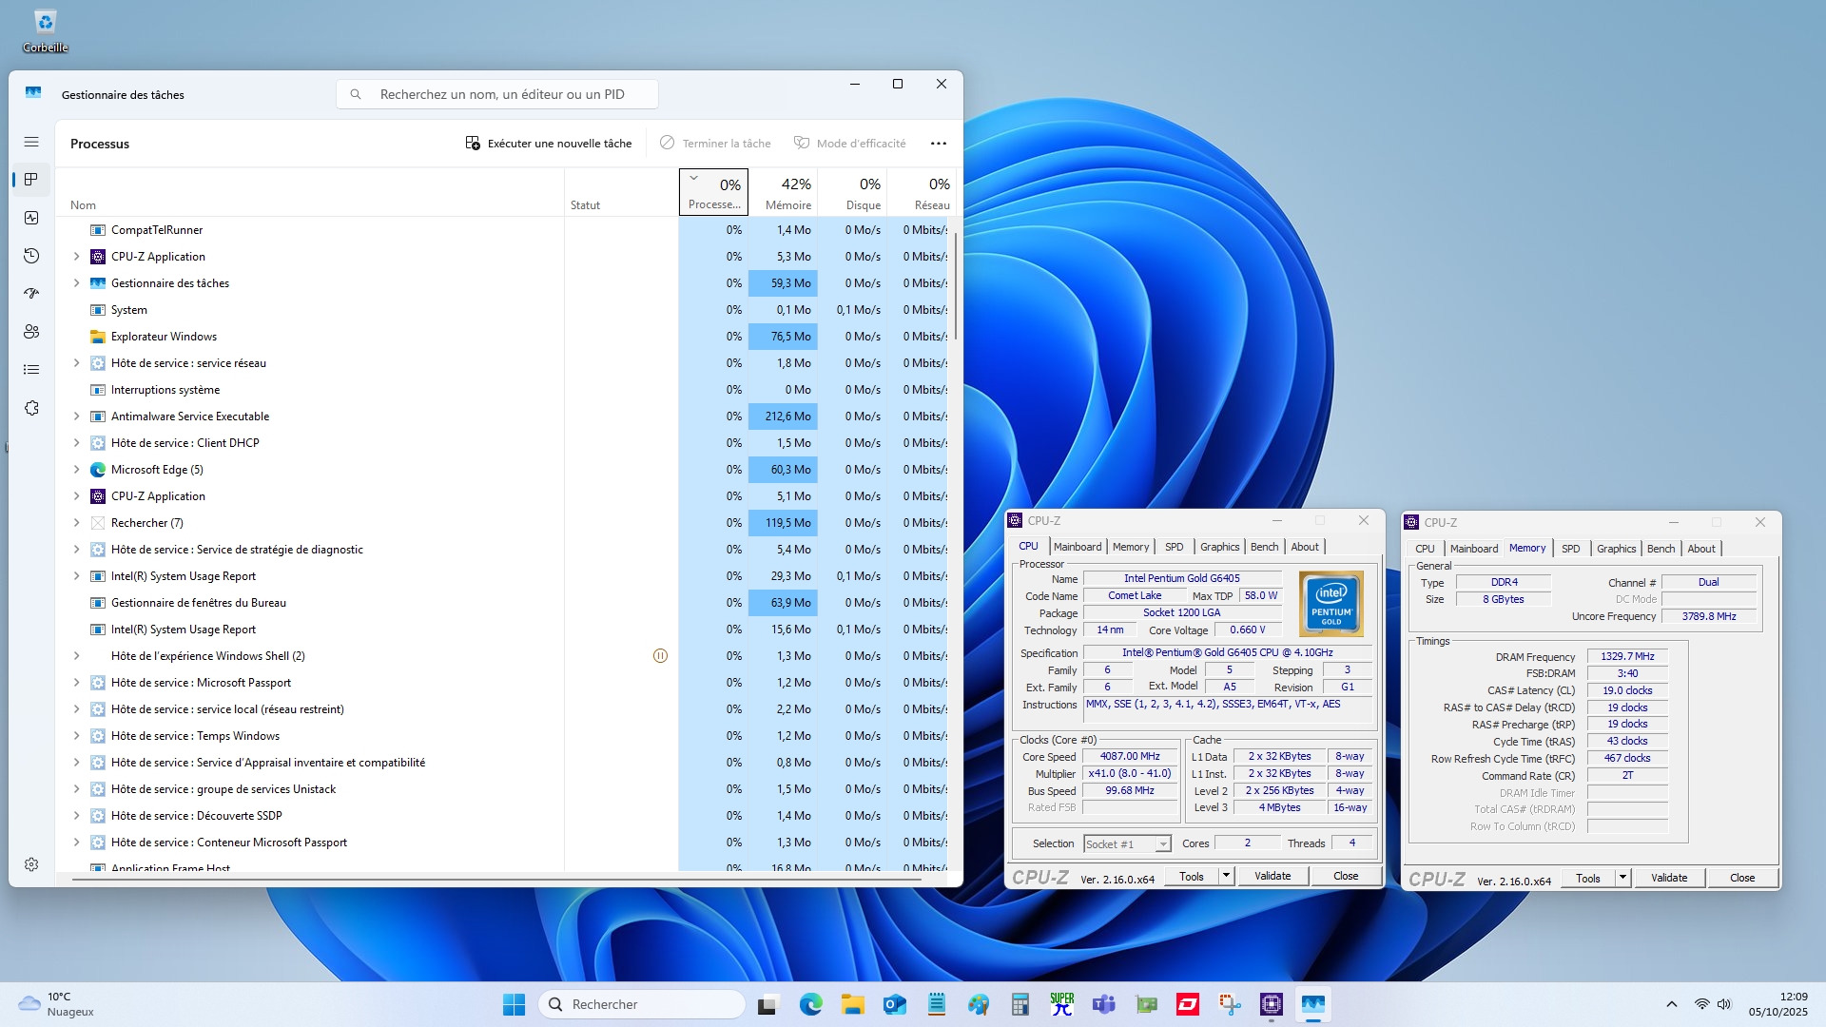The width and height of the screenshot is (1826, 1027).
Task: Click Validate button in CPU-Z CPU window
Action: click(x=1272, y=876)
